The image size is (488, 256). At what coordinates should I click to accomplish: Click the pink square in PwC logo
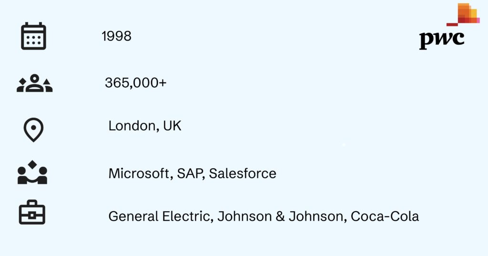478,20
